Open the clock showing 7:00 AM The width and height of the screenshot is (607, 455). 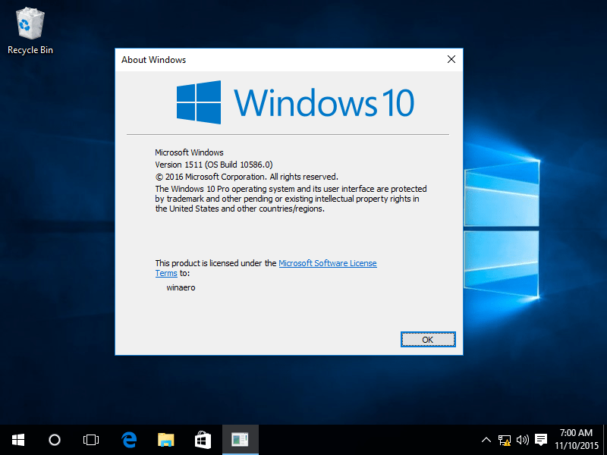point(577,440)
